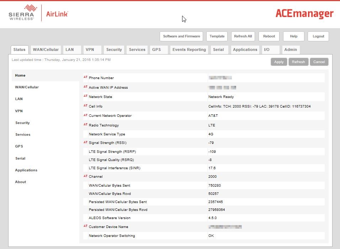
Task: Click the ACEmanager logo
Action: coord(304,14)
